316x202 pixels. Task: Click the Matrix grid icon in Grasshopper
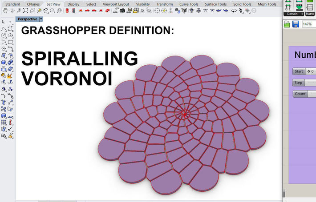(310, 7)
